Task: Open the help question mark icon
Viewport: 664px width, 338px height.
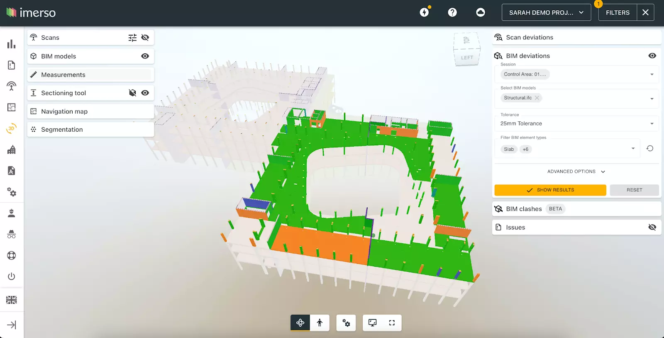Action: point(452,12)
